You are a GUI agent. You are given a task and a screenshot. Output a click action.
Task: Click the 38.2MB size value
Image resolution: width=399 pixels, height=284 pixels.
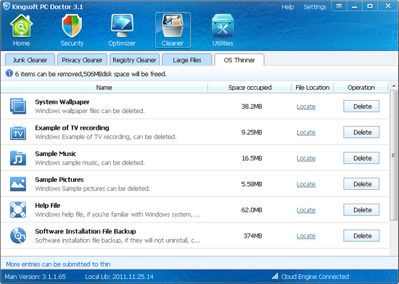tap(252, 106)
